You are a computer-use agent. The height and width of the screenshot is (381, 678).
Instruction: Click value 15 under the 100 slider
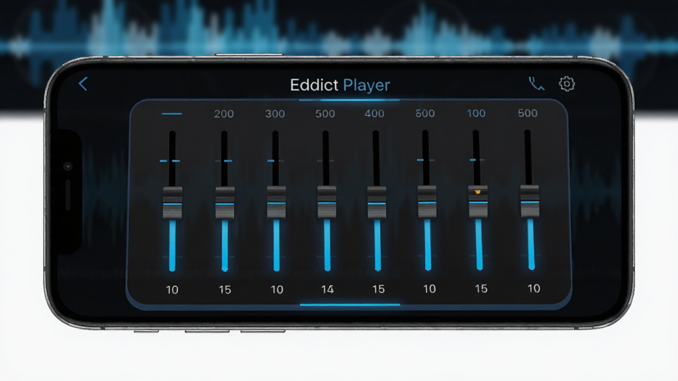(x=481, y=288)
